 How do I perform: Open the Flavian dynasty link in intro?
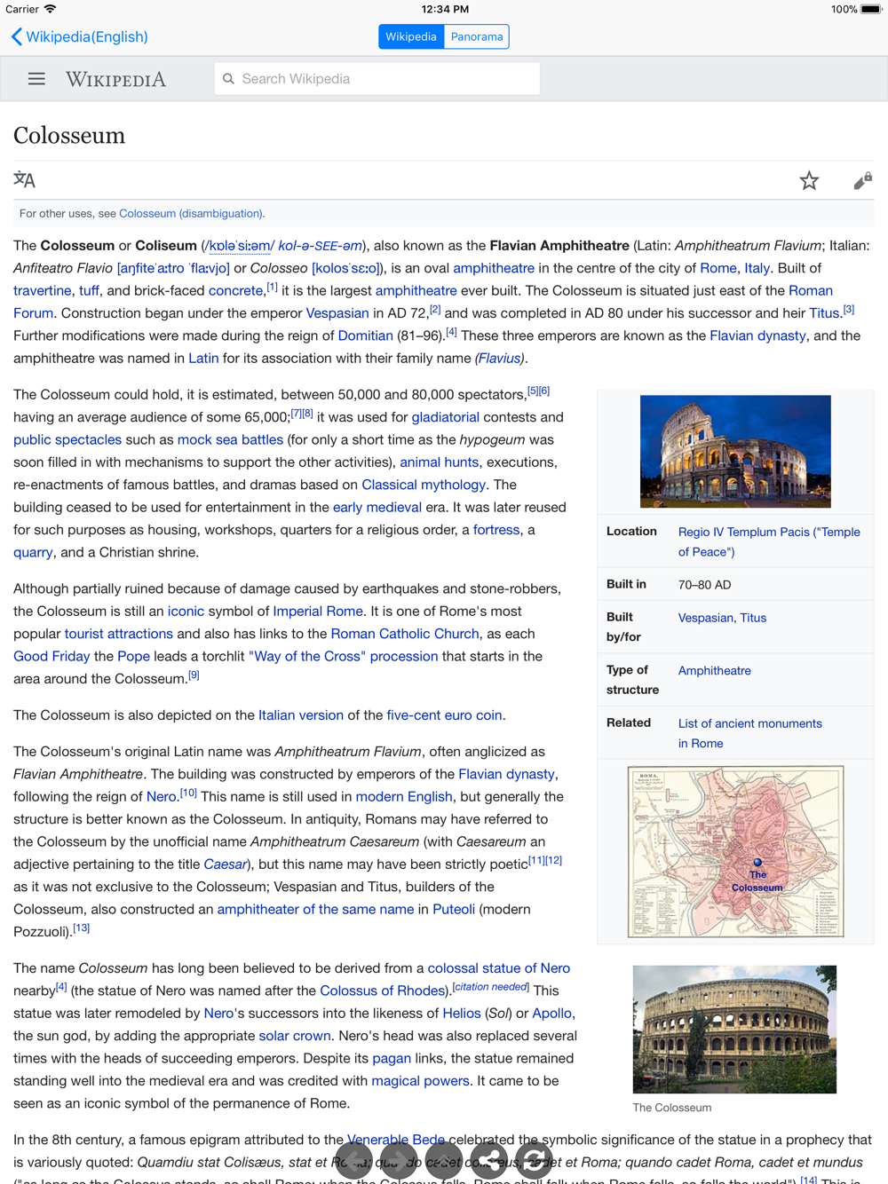click(x=757, y=335)
